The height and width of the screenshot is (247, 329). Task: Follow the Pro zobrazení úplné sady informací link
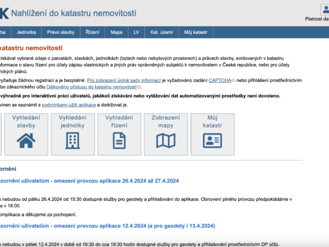[x=124, y=81]
